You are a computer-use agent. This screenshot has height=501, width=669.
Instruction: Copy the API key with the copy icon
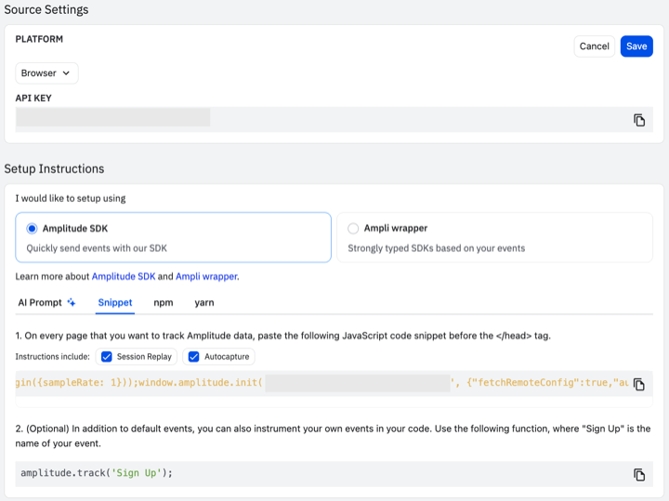(x=638, y=120)
